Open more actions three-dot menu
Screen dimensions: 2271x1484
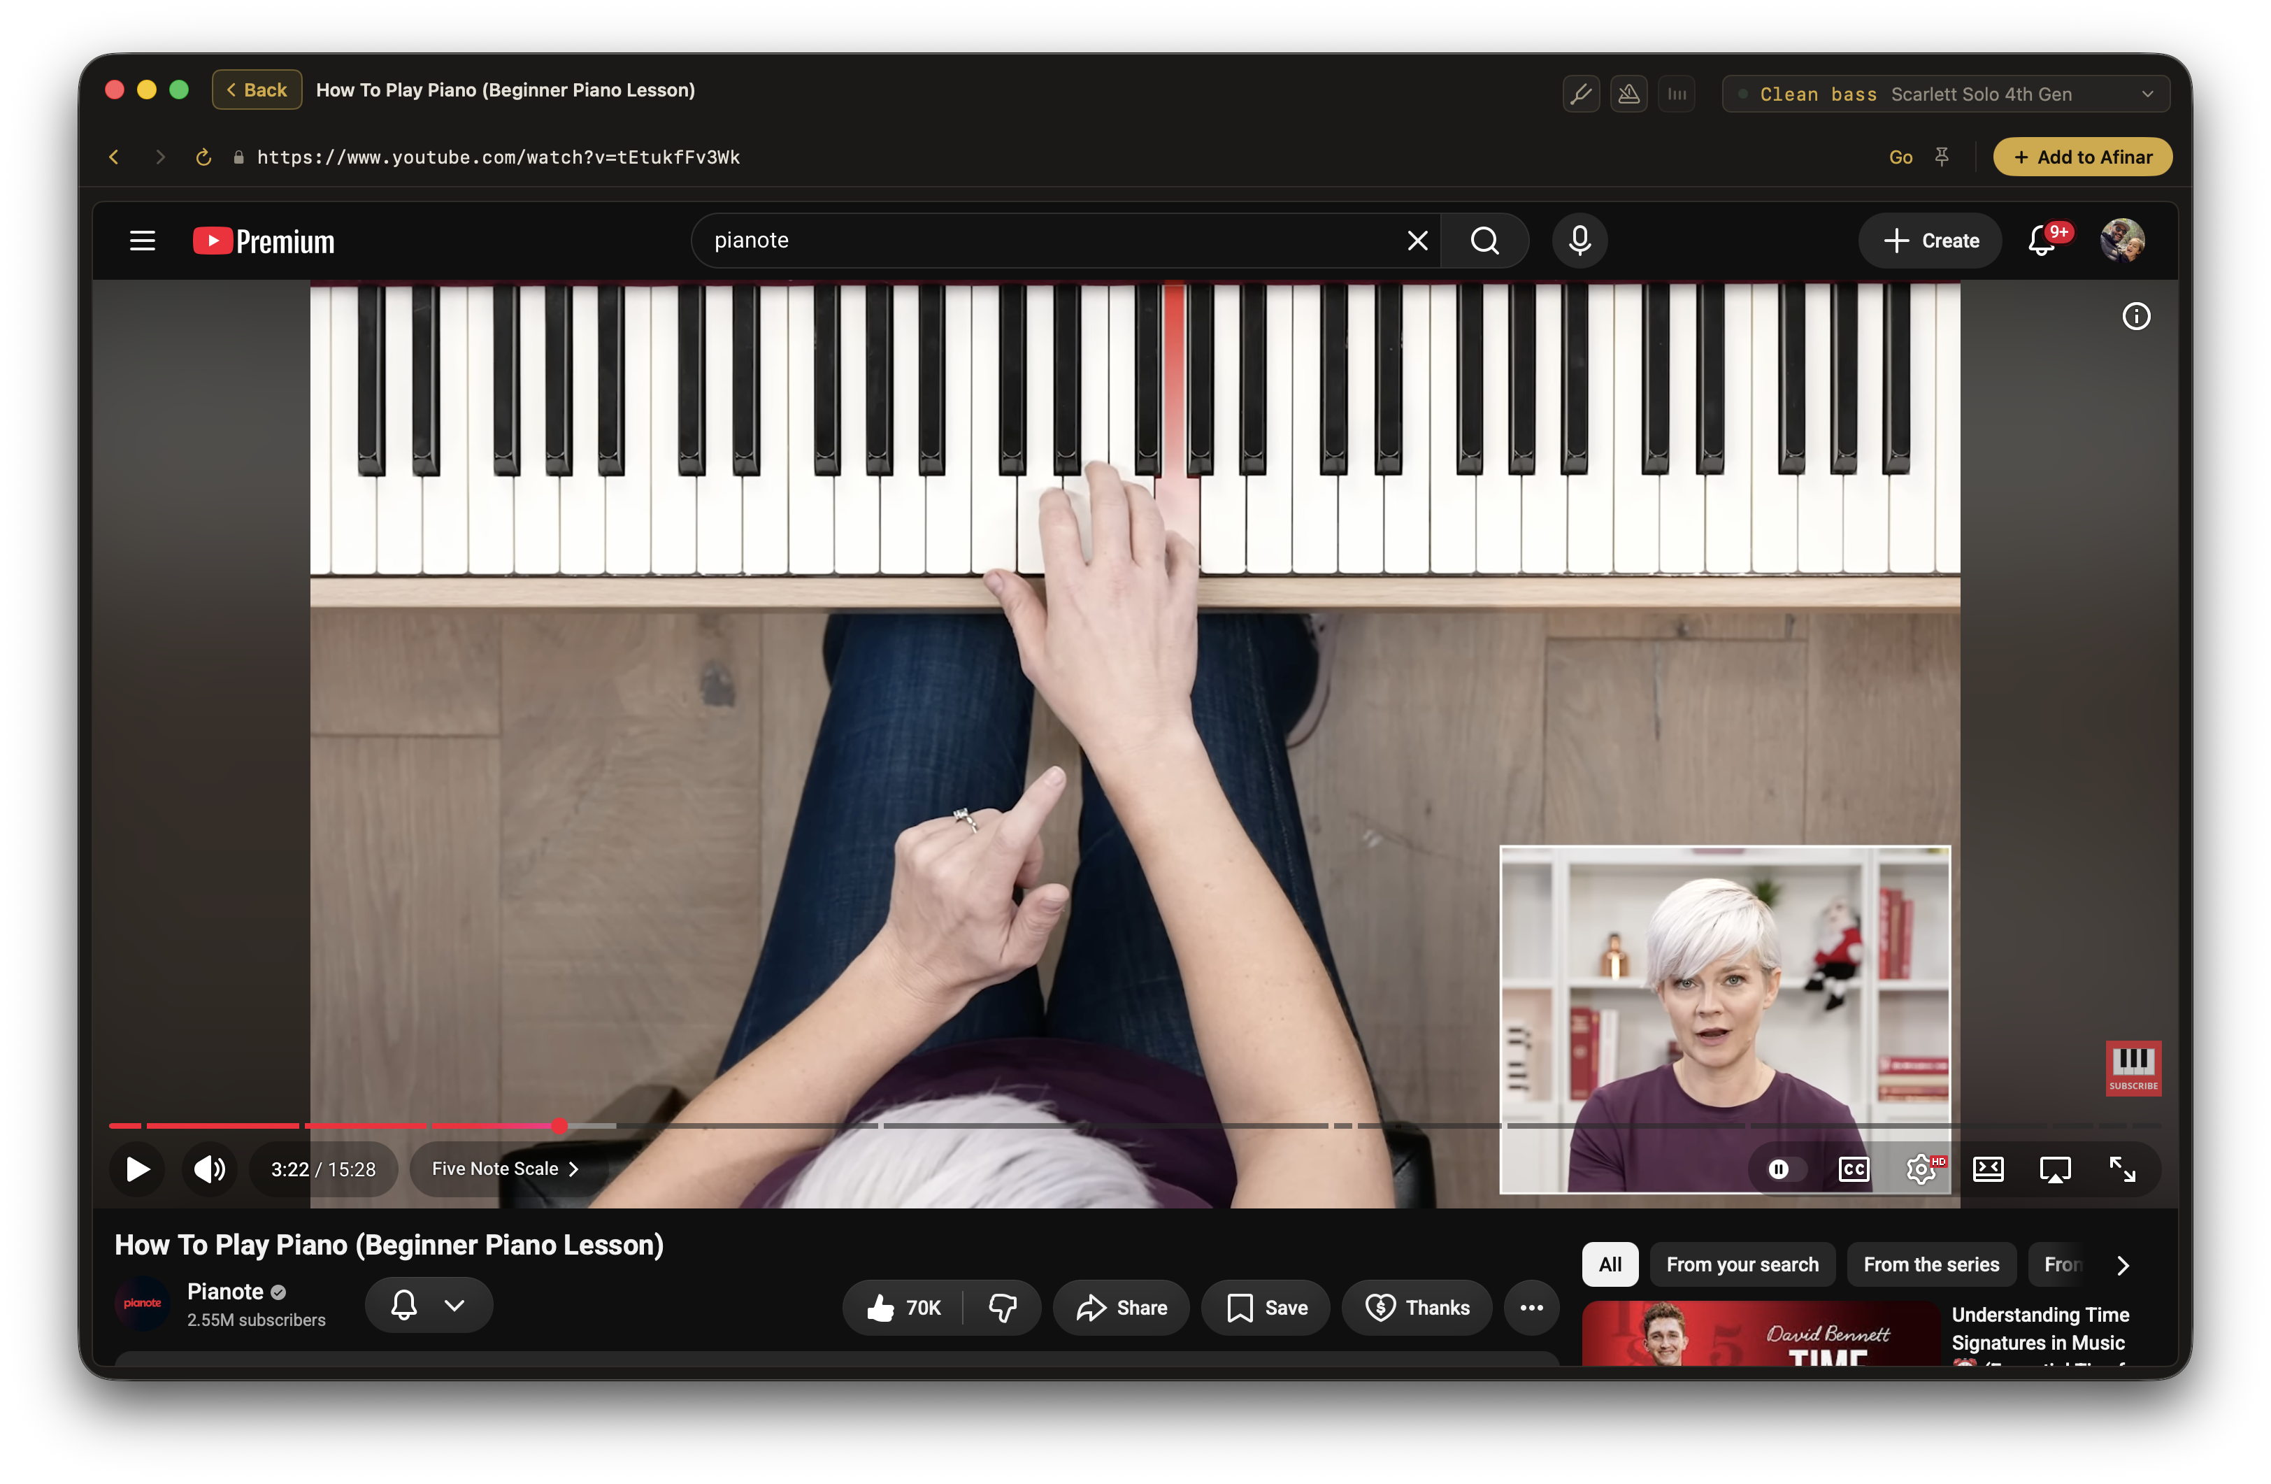[1531, 1308]
